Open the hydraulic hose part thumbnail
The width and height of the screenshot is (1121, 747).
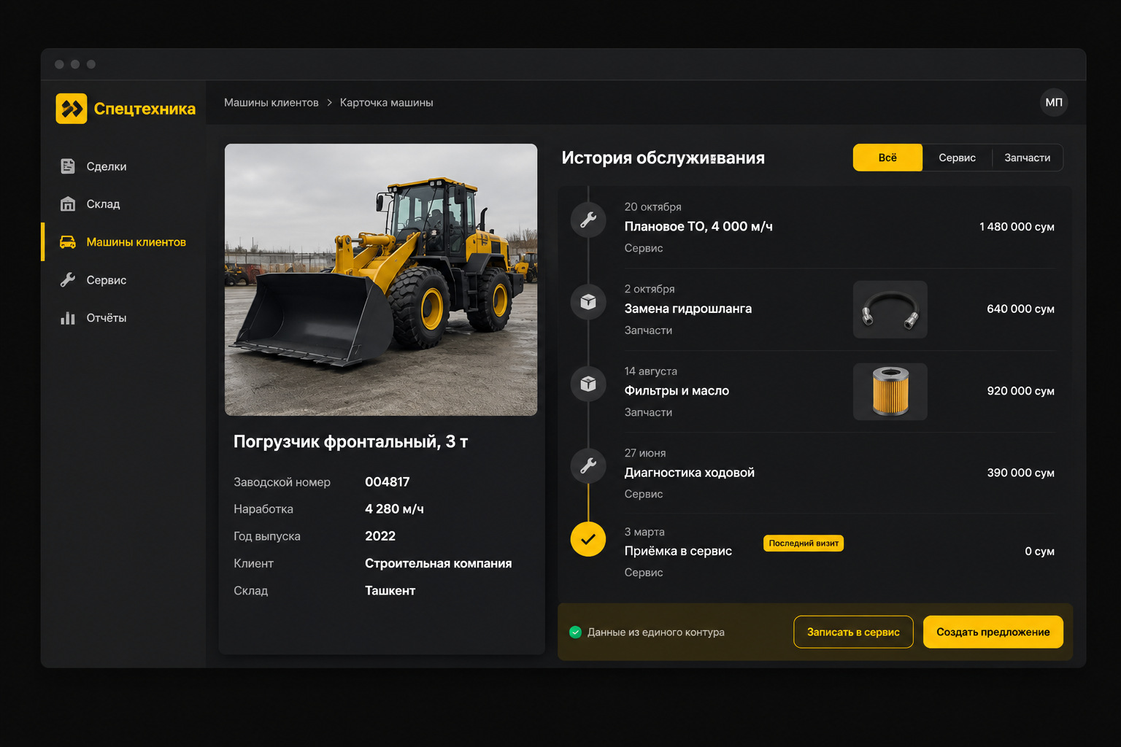coord(890,309)
